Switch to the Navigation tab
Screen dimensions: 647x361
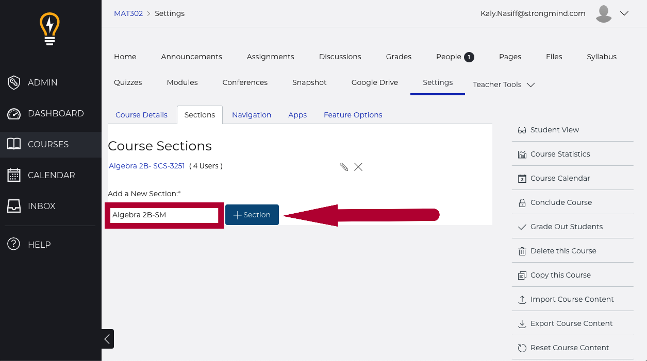click(x=252, y=115)
